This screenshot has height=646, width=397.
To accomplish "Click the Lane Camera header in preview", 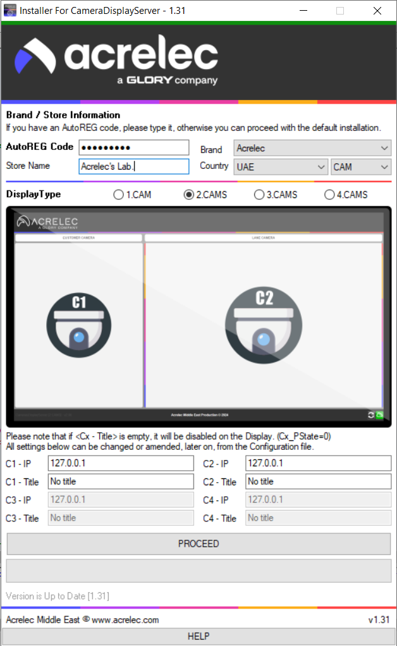I will (x=263, y=238).
